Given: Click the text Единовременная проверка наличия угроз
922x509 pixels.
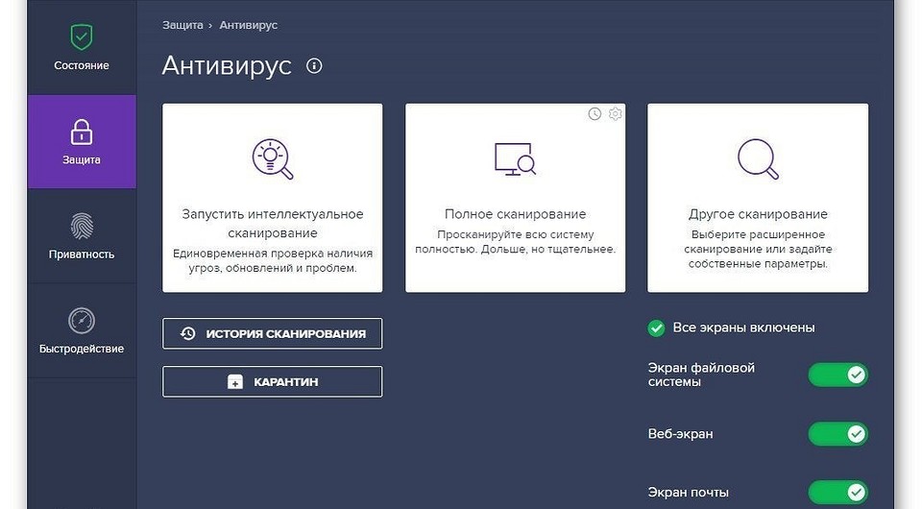Looking at the screenshot, I should point(272,260).
